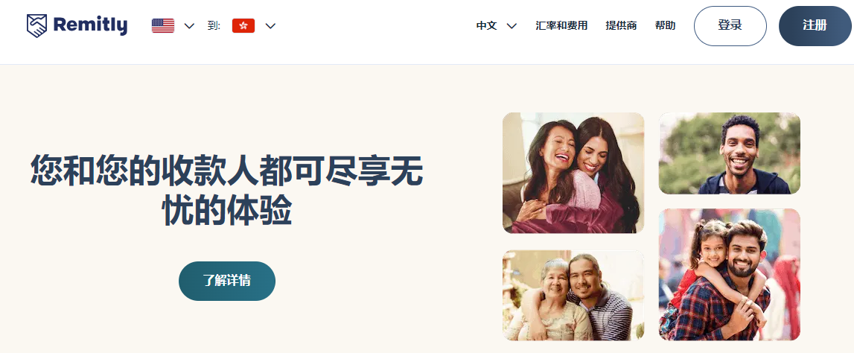Click the headline 您和您的收款人都可尽享无忧的体验
The width and height of the screenshot is (854, 353).
(227, 190)
